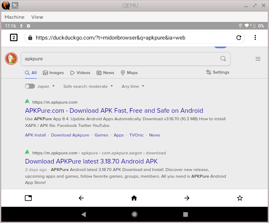Open the Machine menu
The width and height of the screenshot is (269, 223).
click(x=15, y=17)
